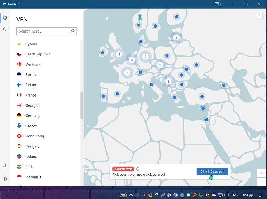Open the News and interests taskbar icon

pos(123,195)
